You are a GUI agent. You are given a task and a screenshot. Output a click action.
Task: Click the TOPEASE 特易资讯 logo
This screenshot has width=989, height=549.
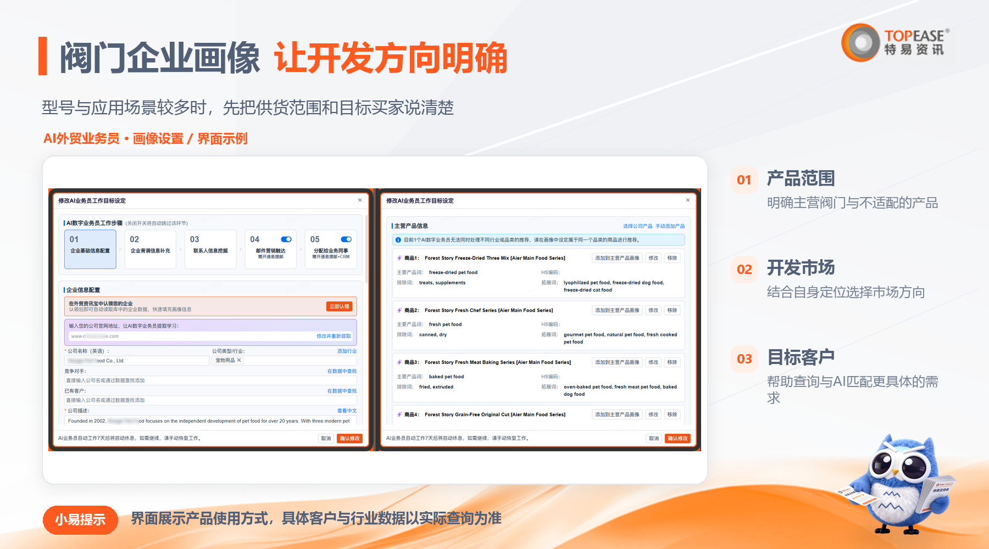pos(896,42)
